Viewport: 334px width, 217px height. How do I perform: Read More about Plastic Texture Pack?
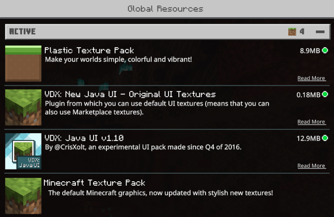point(312,78)
